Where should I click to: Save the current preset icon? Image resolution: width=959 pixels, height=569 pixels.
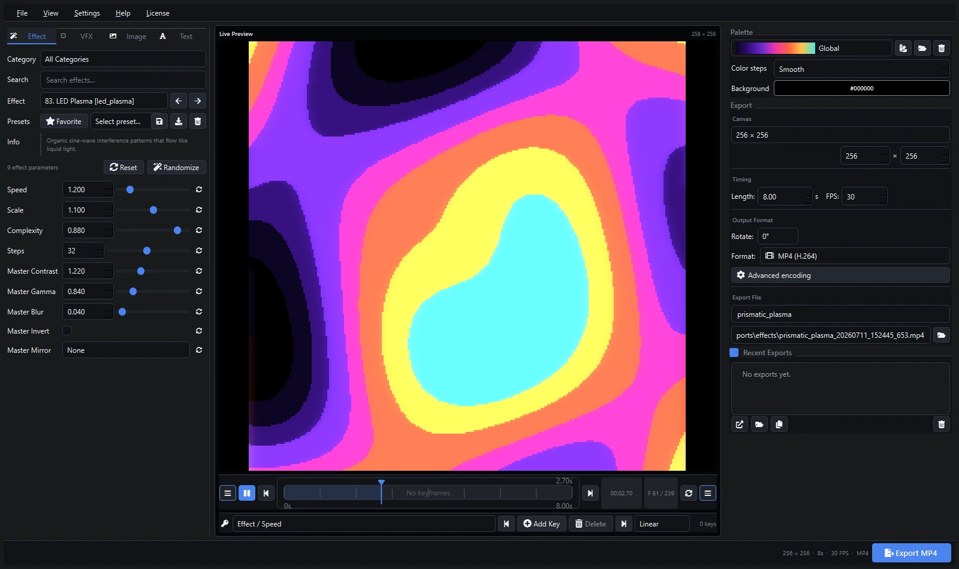[x=159, y=121]
